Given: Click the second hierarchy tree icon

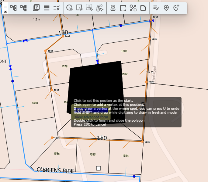Looking at the screenshot, I should [24, 8].
